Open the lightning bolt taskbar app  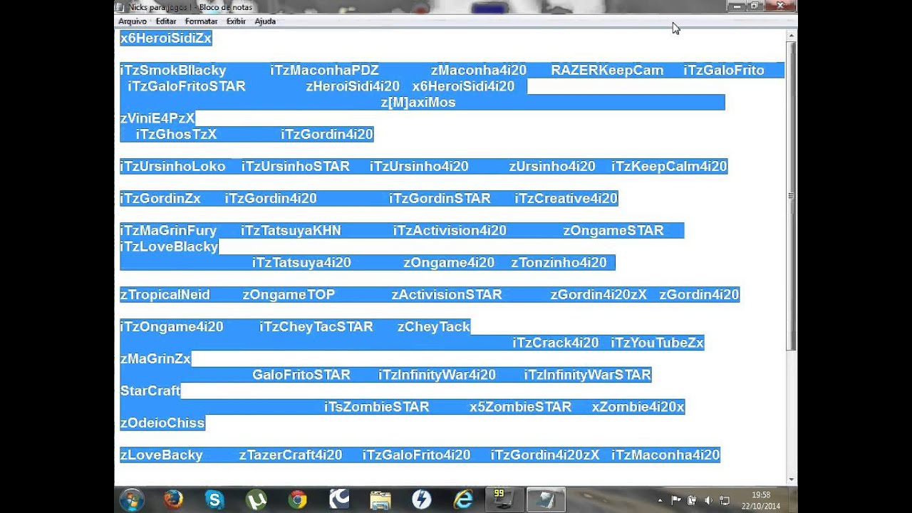point(422,499)
